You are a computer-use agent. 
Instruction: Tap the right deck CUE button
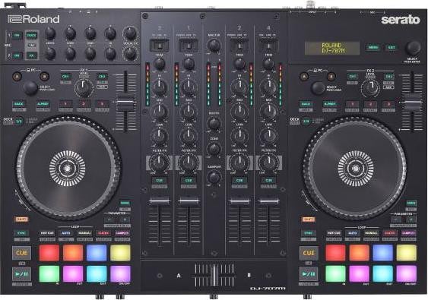tap(309, 253)
